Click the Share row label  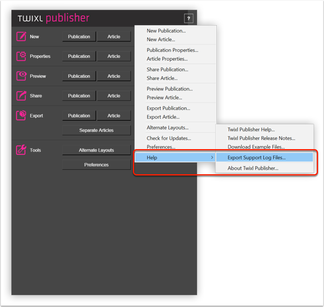36,96
